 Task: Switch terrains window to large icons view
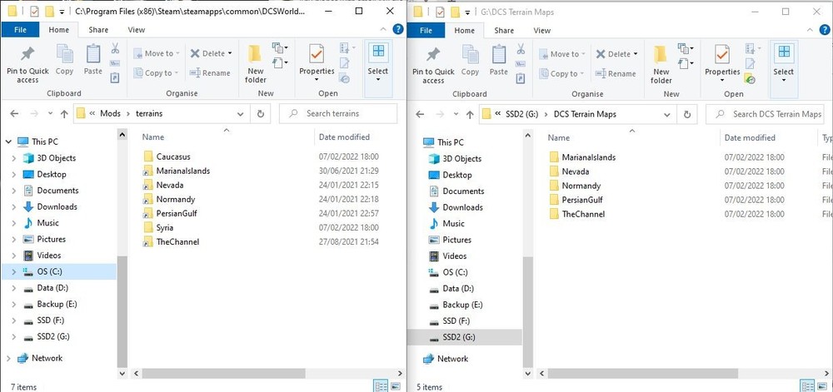point(396,386)
